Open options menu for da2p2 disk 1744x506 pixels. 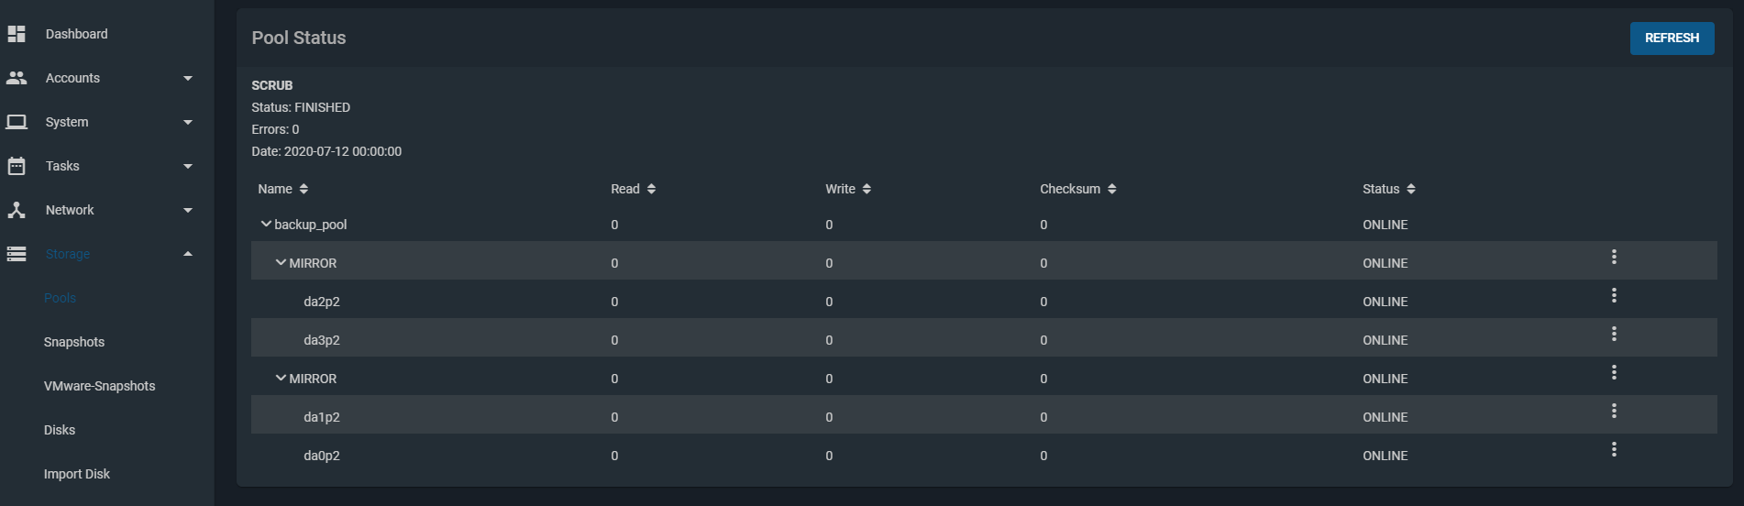coord(1614,295)
